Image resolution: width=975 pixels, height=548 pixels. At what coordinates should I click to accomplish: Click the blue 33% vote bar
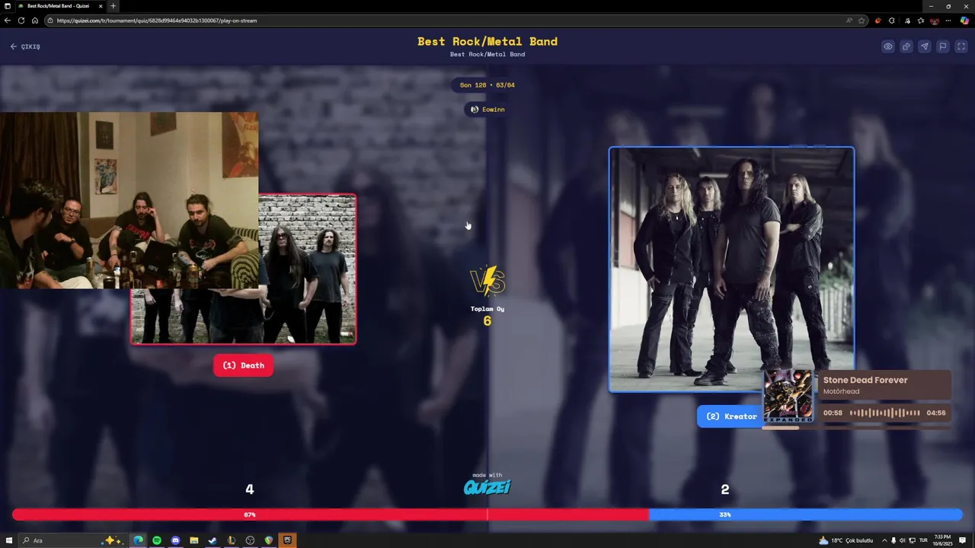(x=805, y=515)
